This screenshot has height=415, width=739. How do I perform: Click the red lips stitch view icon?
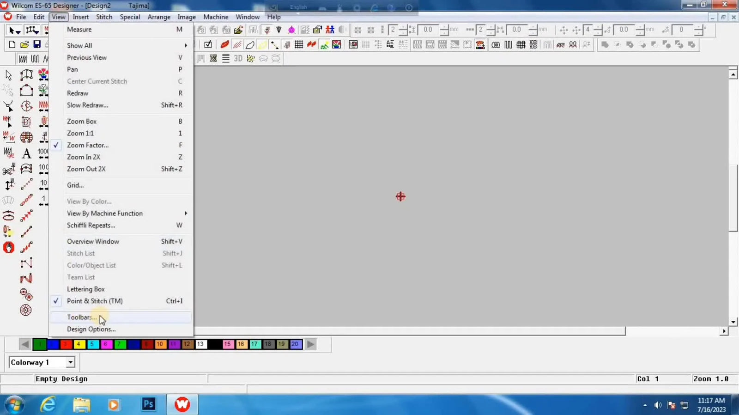(224, 44)
